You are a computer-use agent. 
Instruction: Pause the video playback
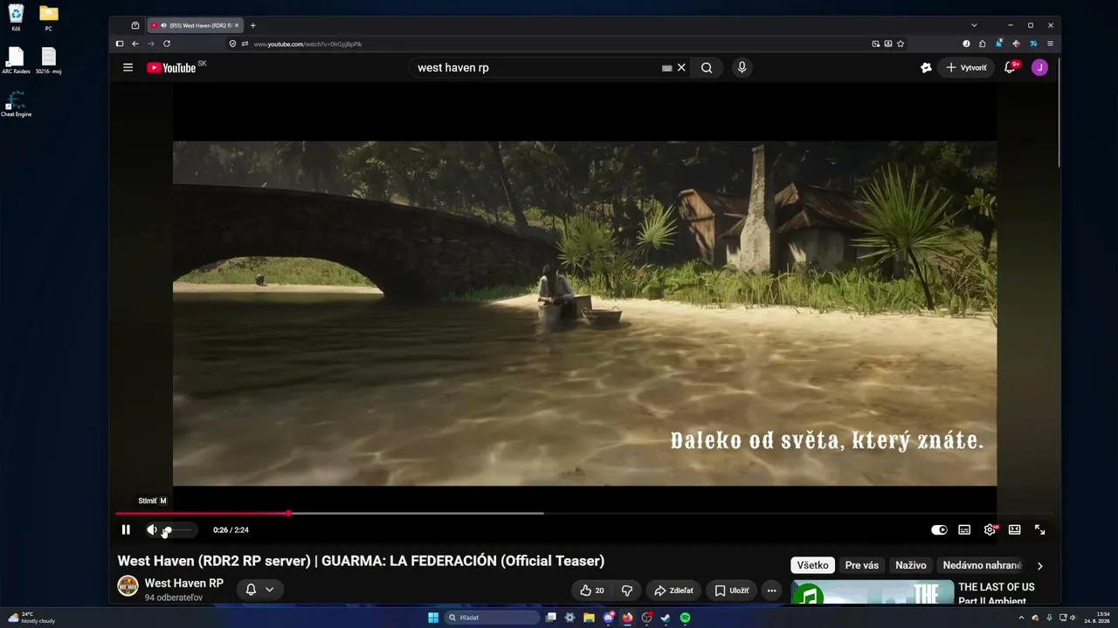tap(126, 529)
